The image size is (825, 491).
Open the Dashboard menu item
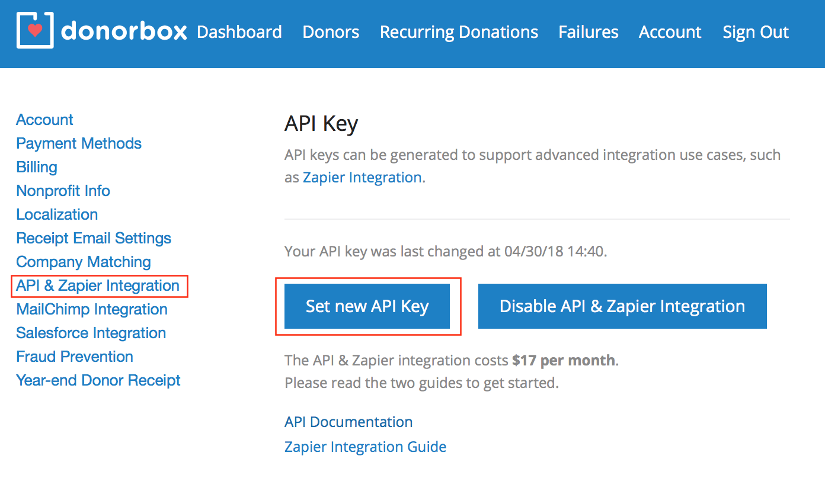[239, 32]
